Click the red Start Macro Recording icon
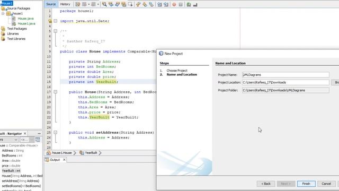Image resolution: width=339 pixels, height=191 pixels. click(174, 4)
